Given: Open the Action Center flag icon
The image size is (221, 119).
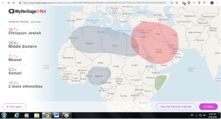Looking at the screenshot, I should click(204, 115).
